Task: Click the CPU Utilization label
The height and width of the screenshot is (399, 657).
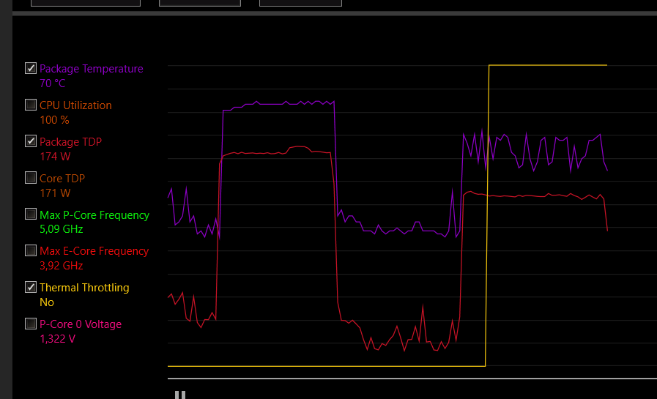Action: pyautogui.click(x=76, y=105)
